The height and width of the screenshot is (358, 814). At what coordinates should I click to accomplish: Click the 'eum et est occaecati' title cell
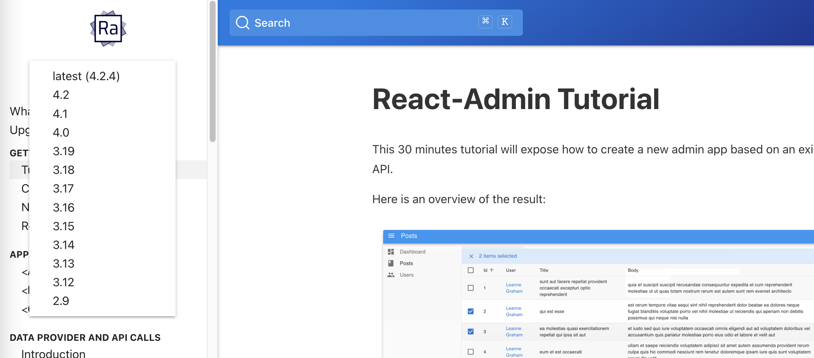point(561,352)
